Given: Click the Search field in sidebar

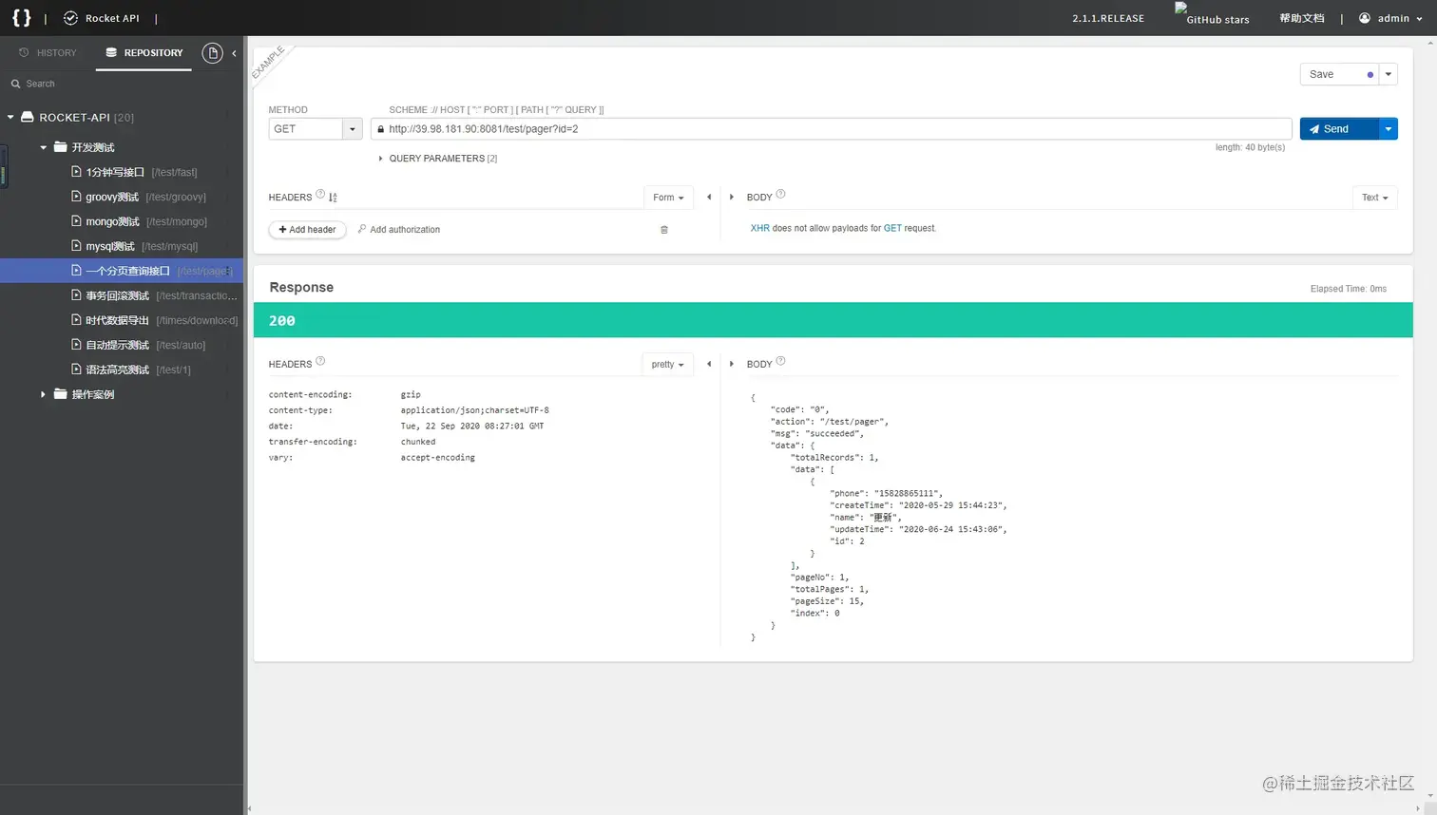Looking at the screenshot, I should 122,84.
